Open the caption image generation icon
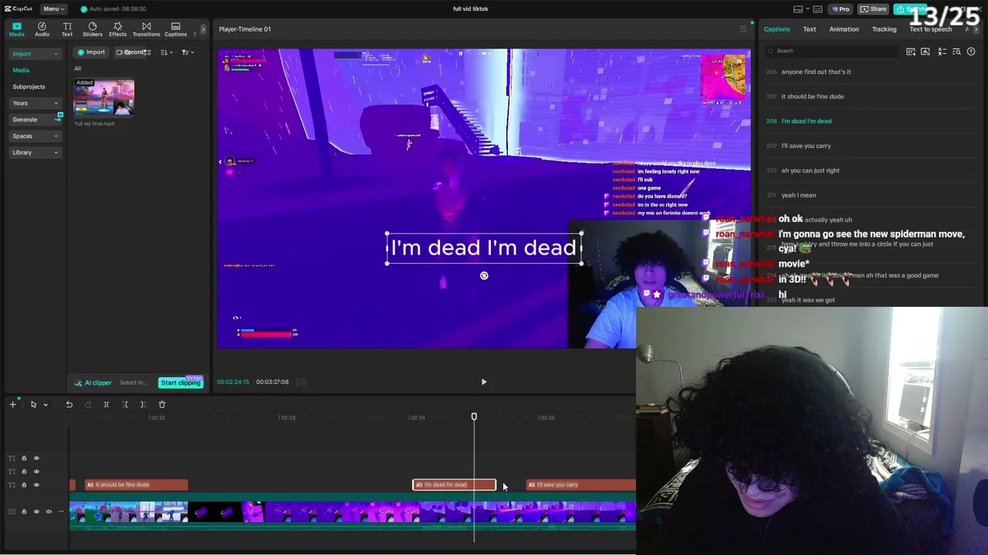 pos(925,52)
